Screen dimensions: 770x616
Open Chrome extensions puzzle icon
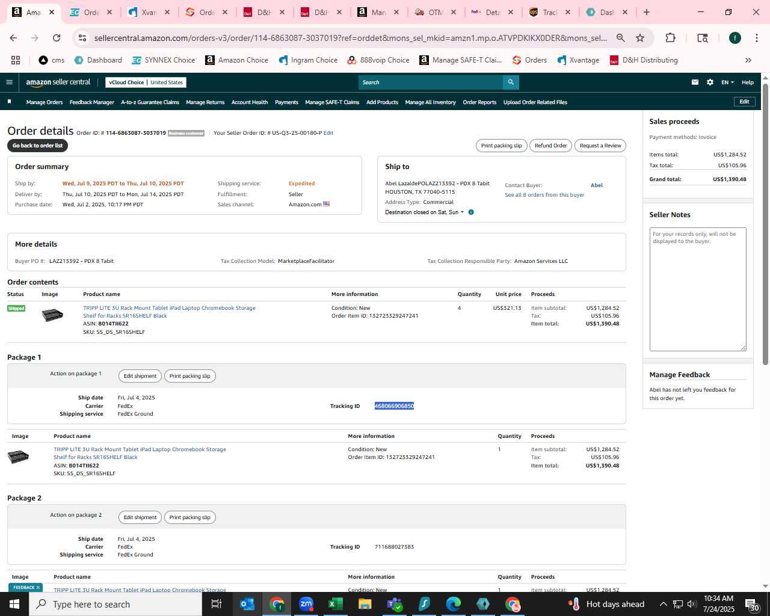(x=670, y=38)
